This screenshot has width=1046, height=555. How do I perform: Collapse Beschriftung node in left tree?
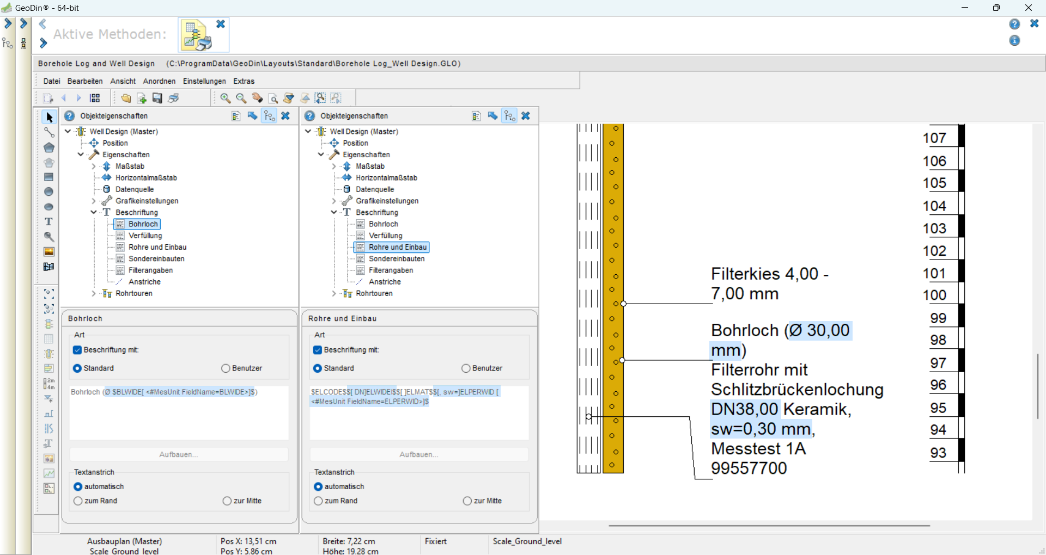click(94, 212)
